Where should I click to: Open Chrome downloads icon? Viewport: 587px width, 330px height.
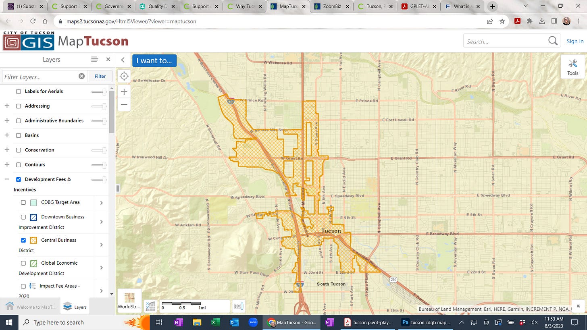tap(542, 21)
